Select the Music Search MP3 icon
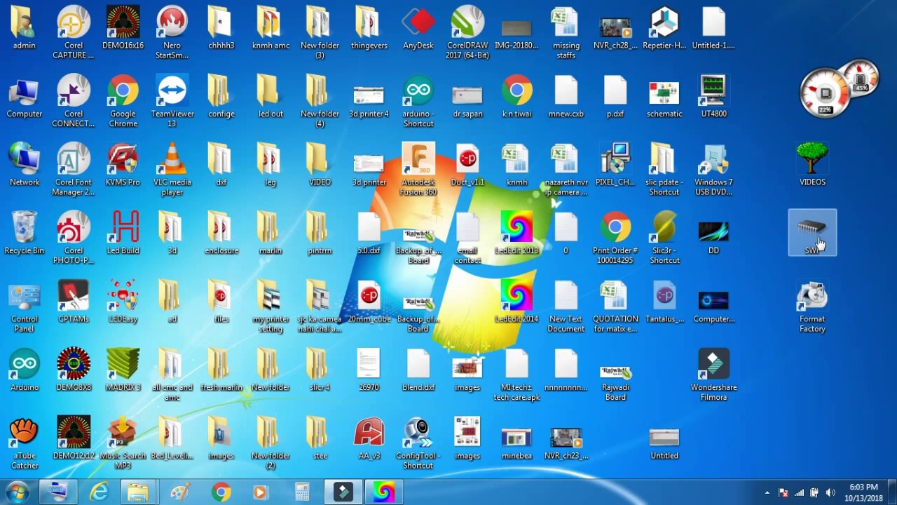The width and height of the screenshot is (897, 505). click(x=123, y=445)
